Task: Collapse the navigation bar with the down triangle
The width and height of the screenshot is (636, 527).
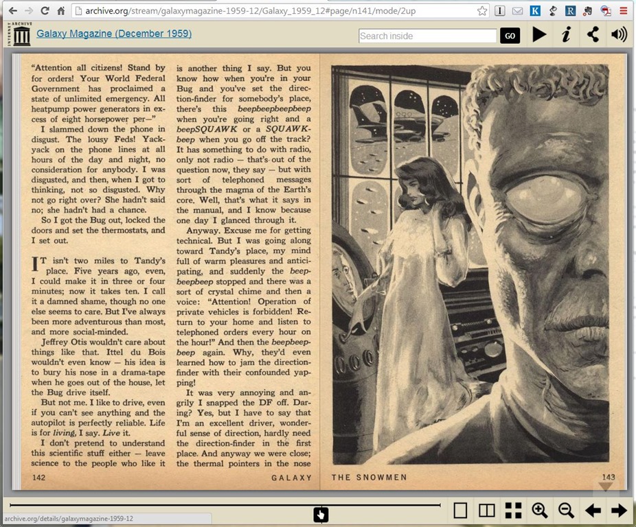Action: 605,487
